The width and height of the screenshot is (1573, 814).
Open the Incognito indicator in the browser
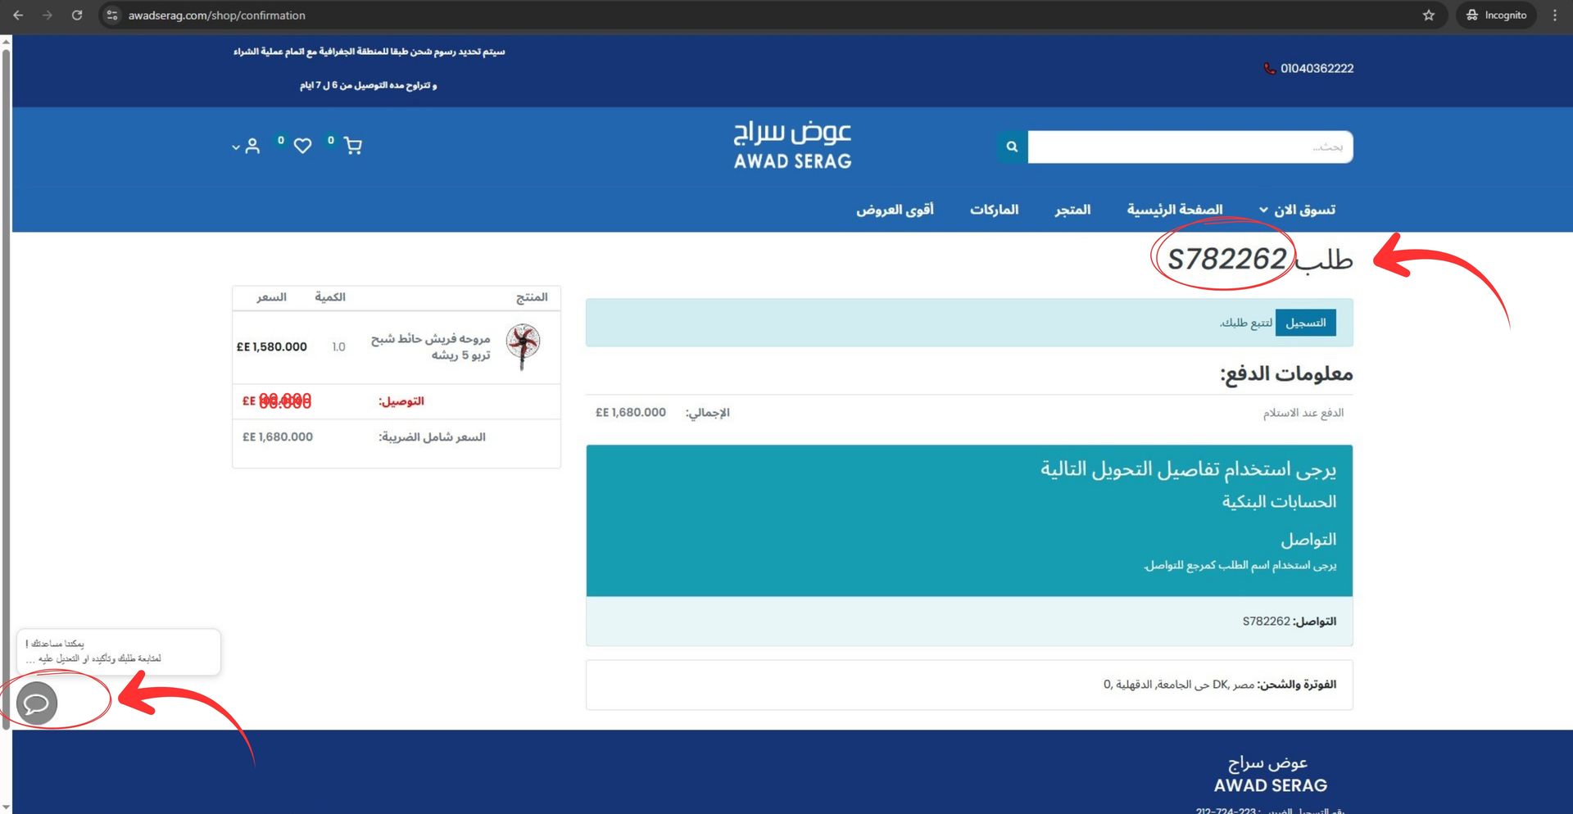point(1496,15)
